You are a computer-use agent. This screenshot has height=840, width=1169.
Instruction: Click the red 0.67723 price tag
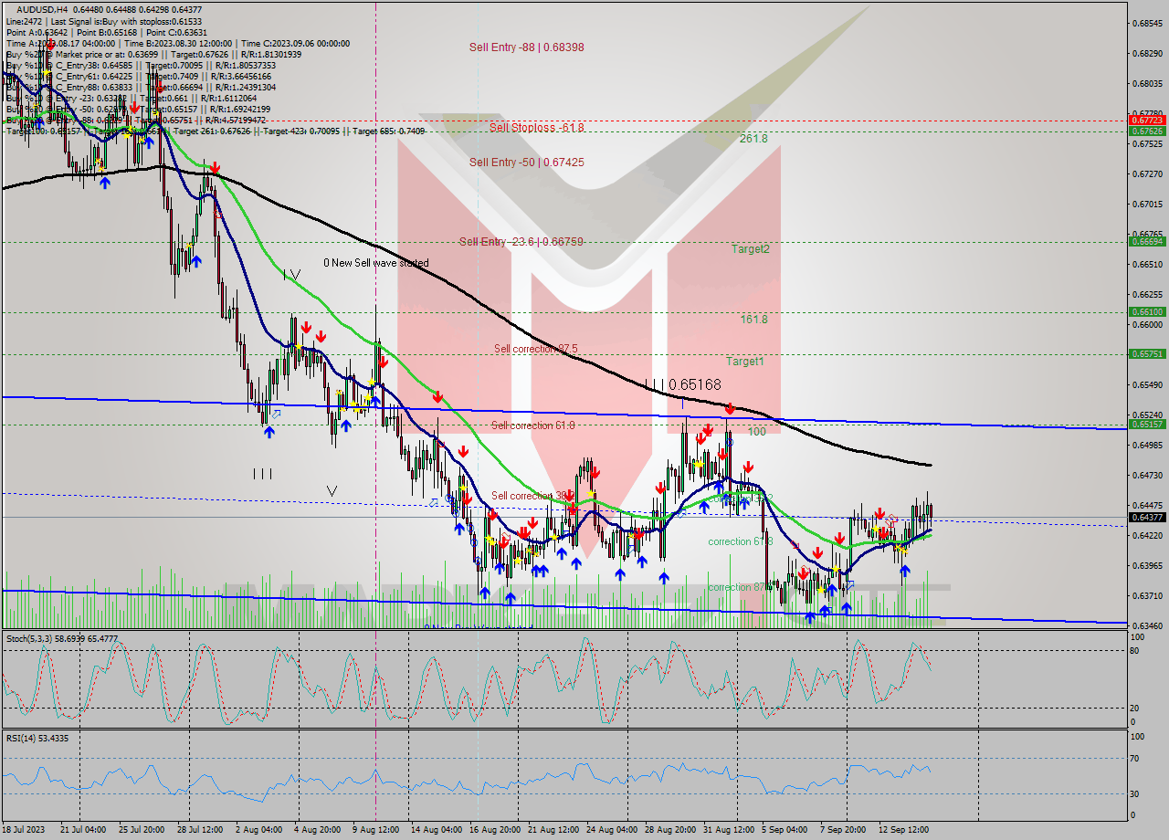pyautogui.click(x=1146, y=120)
